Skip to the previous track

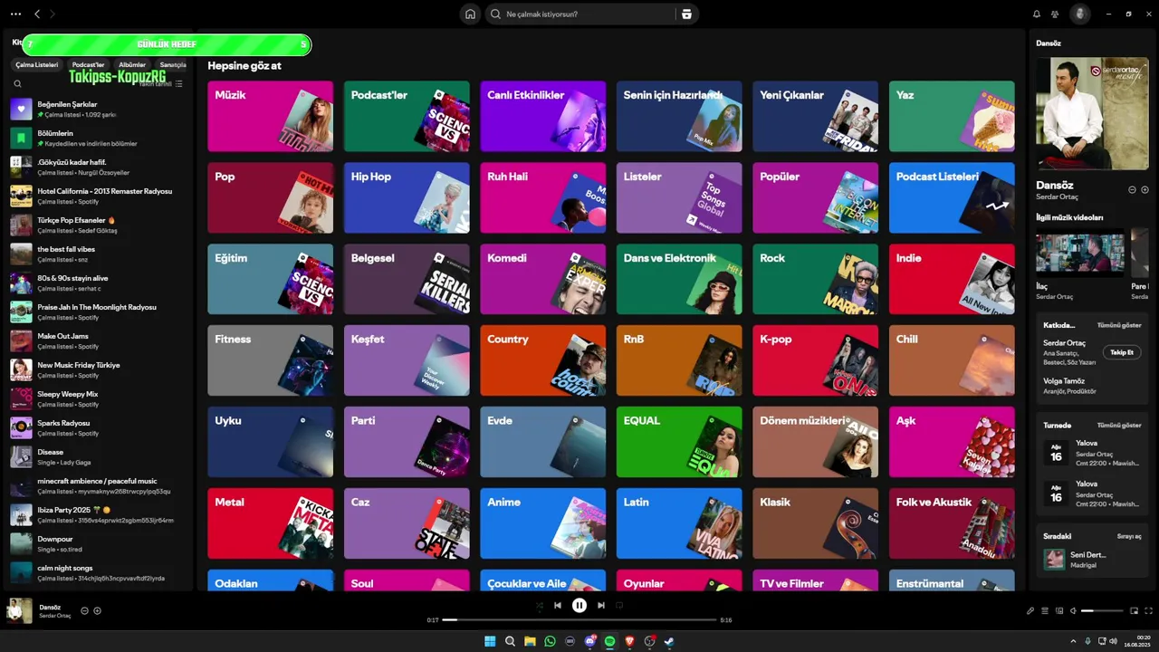[x=558, y=605]
